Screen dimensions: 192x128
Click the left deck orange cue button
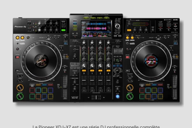click(20, 88)
